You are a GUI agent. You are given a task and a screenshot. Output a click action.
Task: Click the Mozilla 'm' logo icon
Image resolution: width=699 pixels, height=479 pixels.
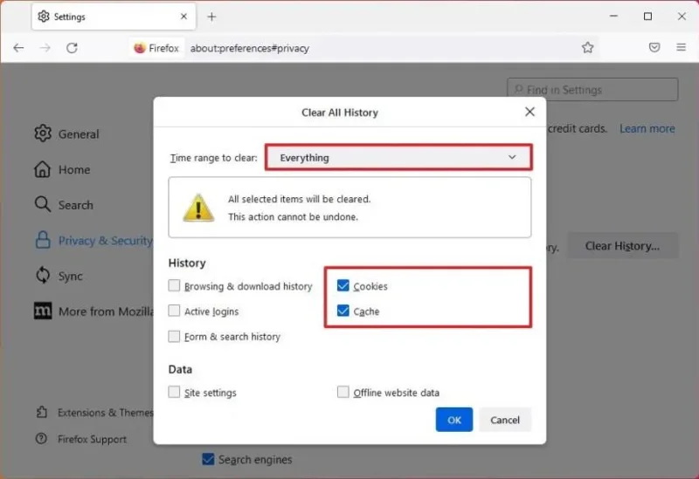click(43, 311)
